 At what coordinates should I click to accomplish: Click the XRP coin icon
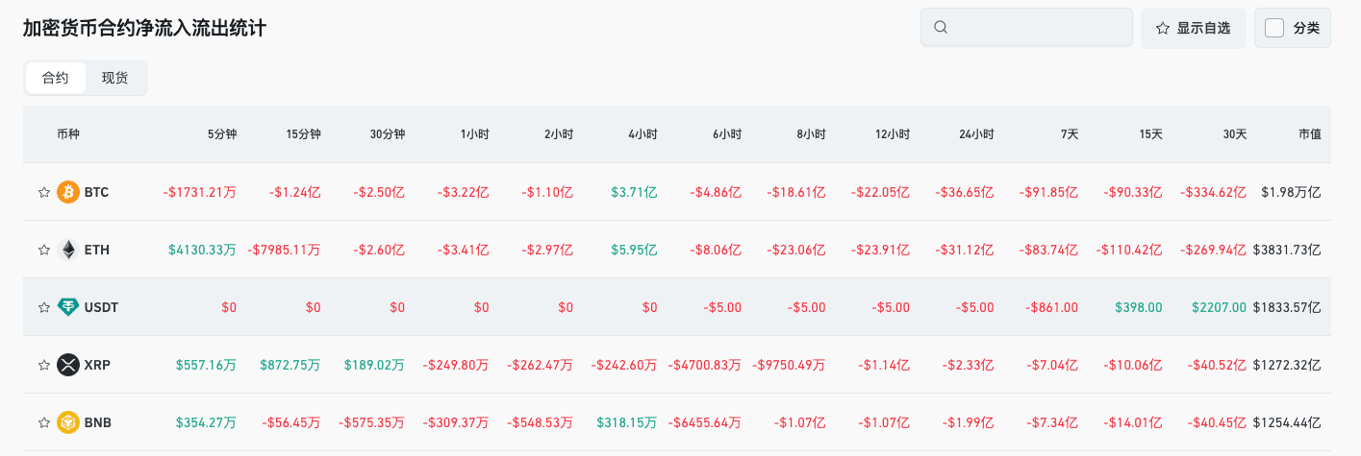68,365
